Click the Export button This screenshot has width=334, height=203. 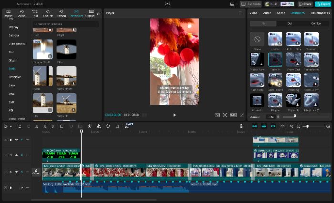pyautogui.click(x=323, y=4)
